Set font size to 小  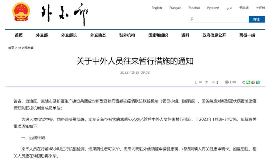pyautogui.click(x=213, y=82)
